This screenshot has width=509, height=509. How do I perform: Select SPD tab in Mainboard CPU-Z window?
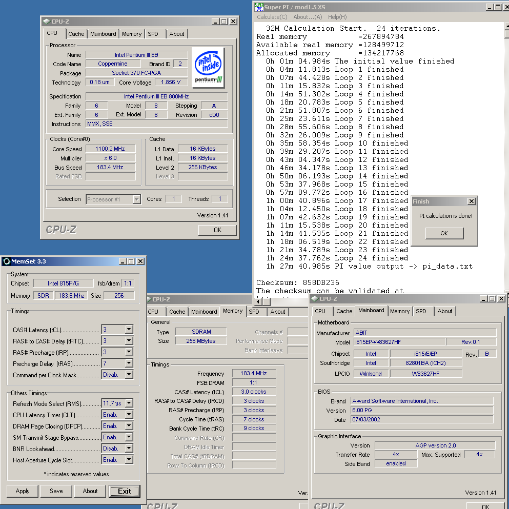click(421, 311)
